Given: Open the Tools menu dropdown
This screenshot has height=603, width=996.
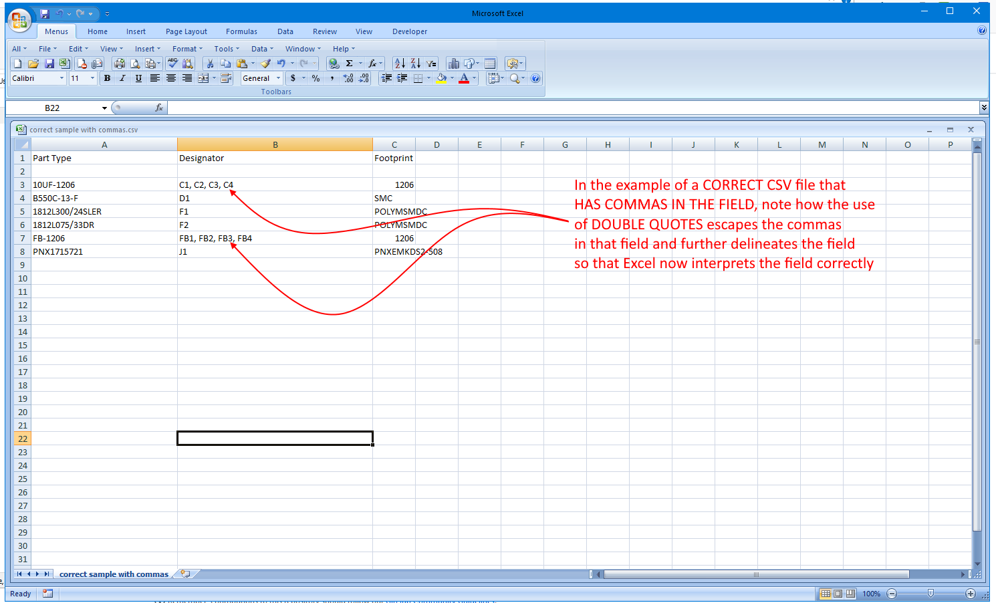Looking at the screenshot, I should tap(227, 49).
